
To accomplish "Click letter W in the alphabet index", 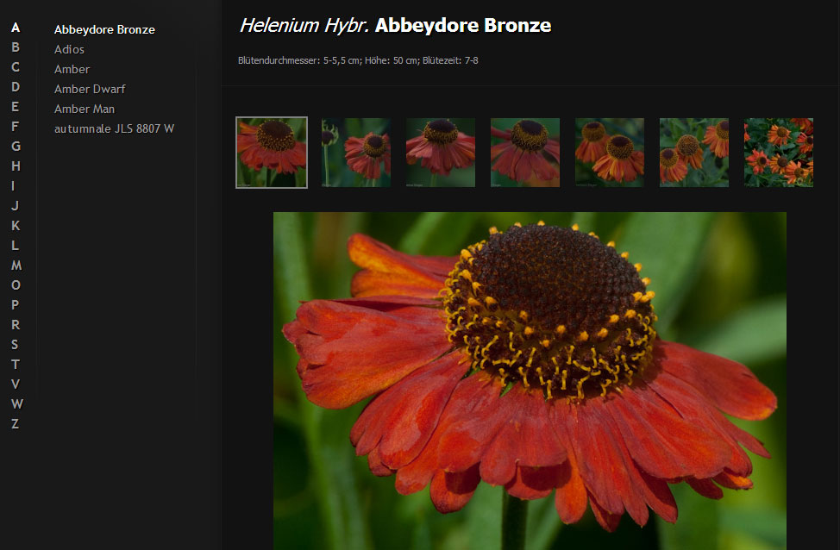I will 17,403.
